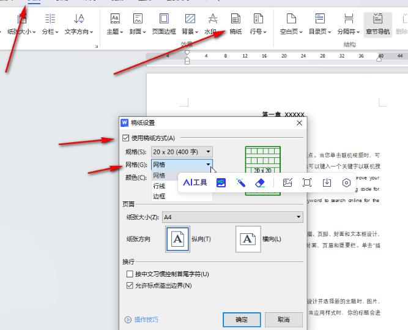Open the 目录页 table of contents menu
Viewport: 408px width, 330px height.
[x=320, y=25]
